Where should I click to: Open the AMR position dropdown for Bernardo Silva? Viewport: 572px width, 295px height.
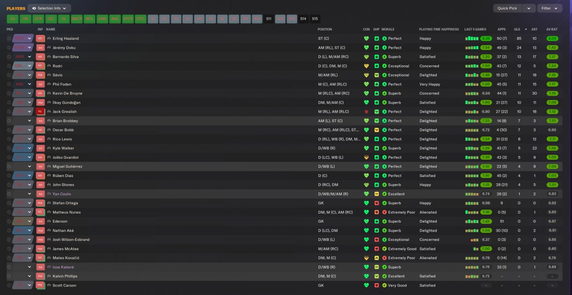coord(23,57)
